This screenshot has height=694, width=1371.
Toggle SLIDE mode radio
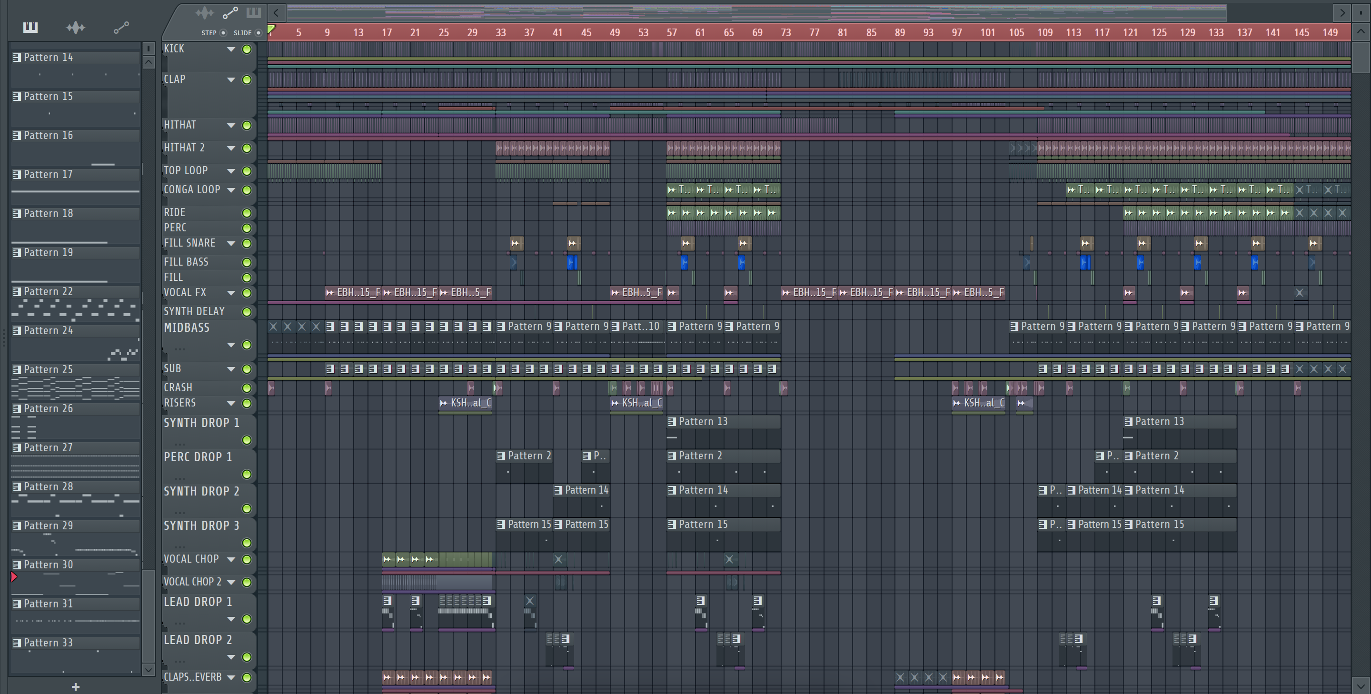[x=258, y=32]
